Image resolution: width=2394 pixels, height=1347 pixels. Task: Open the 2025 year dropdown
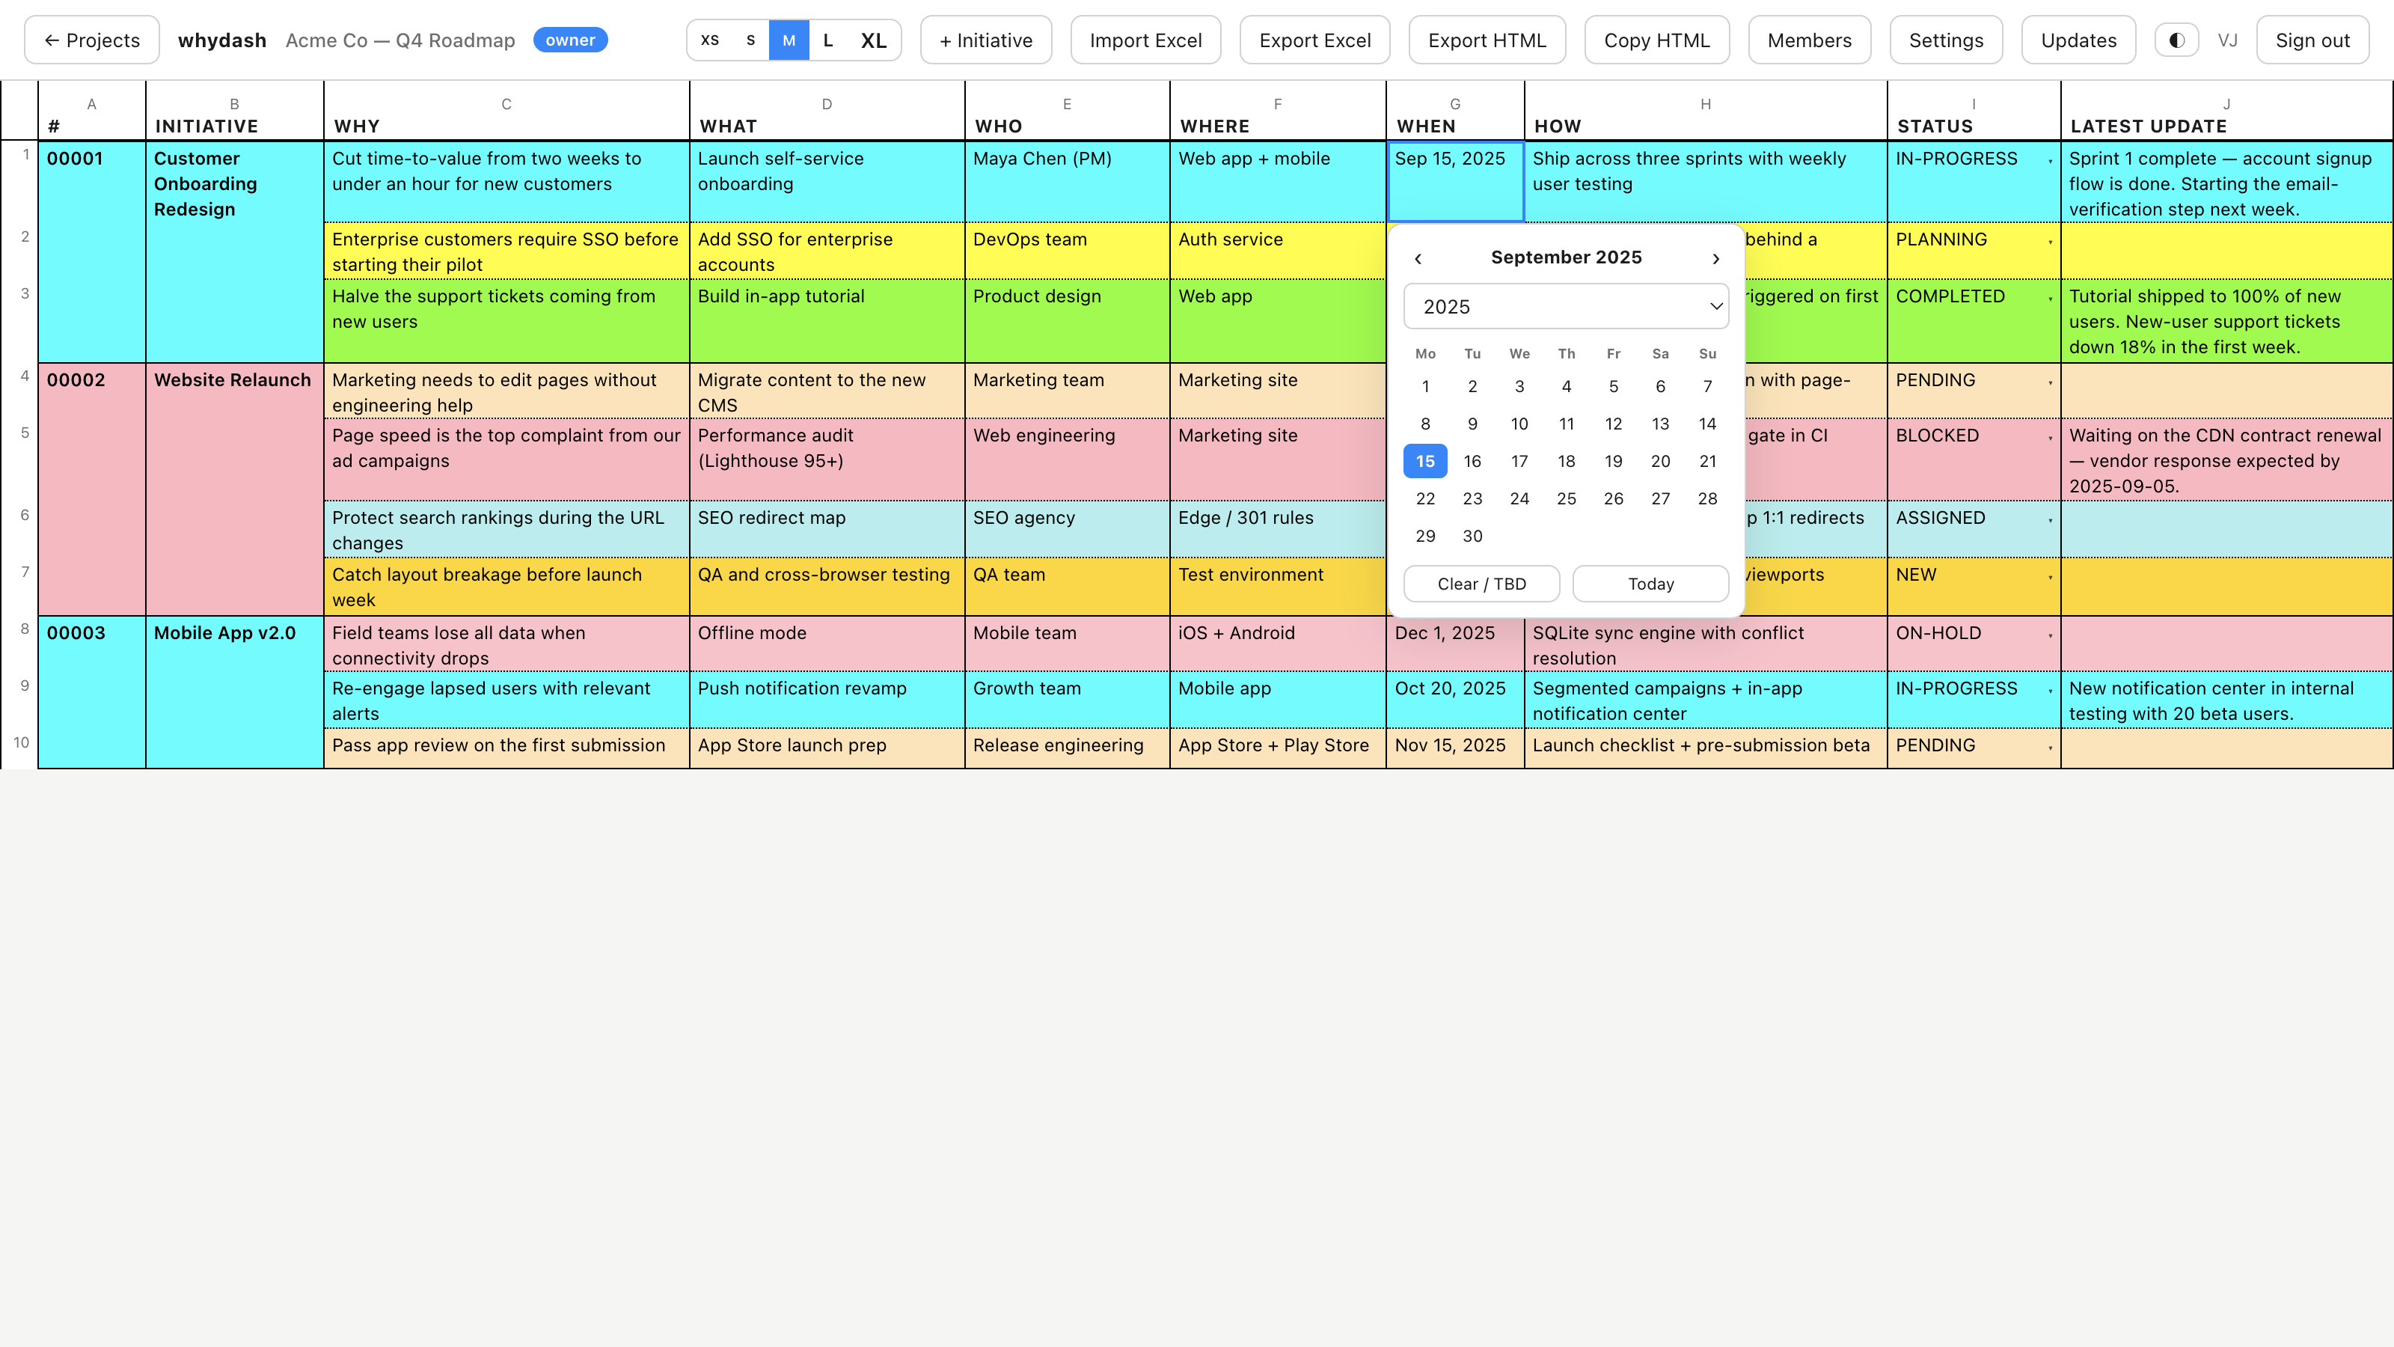click(1566, 307)
